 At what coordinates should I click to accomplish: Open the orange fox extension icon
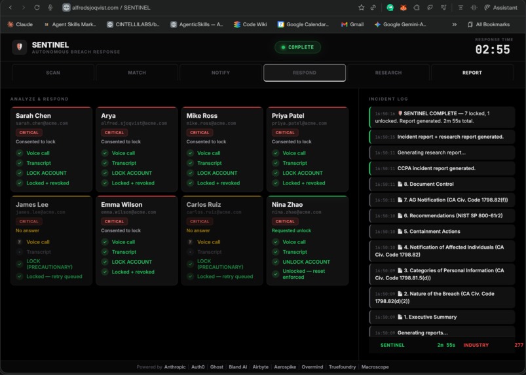click(x=404, y=7)
